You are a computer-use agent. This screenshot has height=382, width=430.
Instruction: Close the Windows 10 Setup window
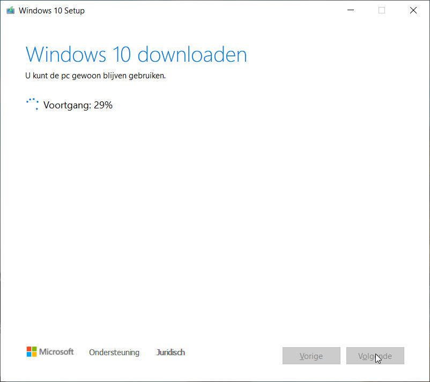pos(413,11)
